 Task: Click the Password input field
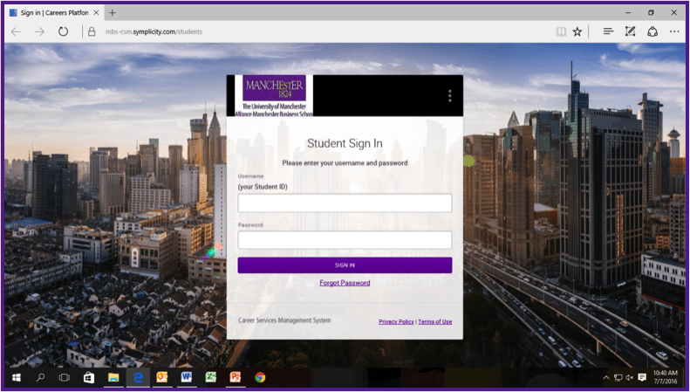(345, 240)
